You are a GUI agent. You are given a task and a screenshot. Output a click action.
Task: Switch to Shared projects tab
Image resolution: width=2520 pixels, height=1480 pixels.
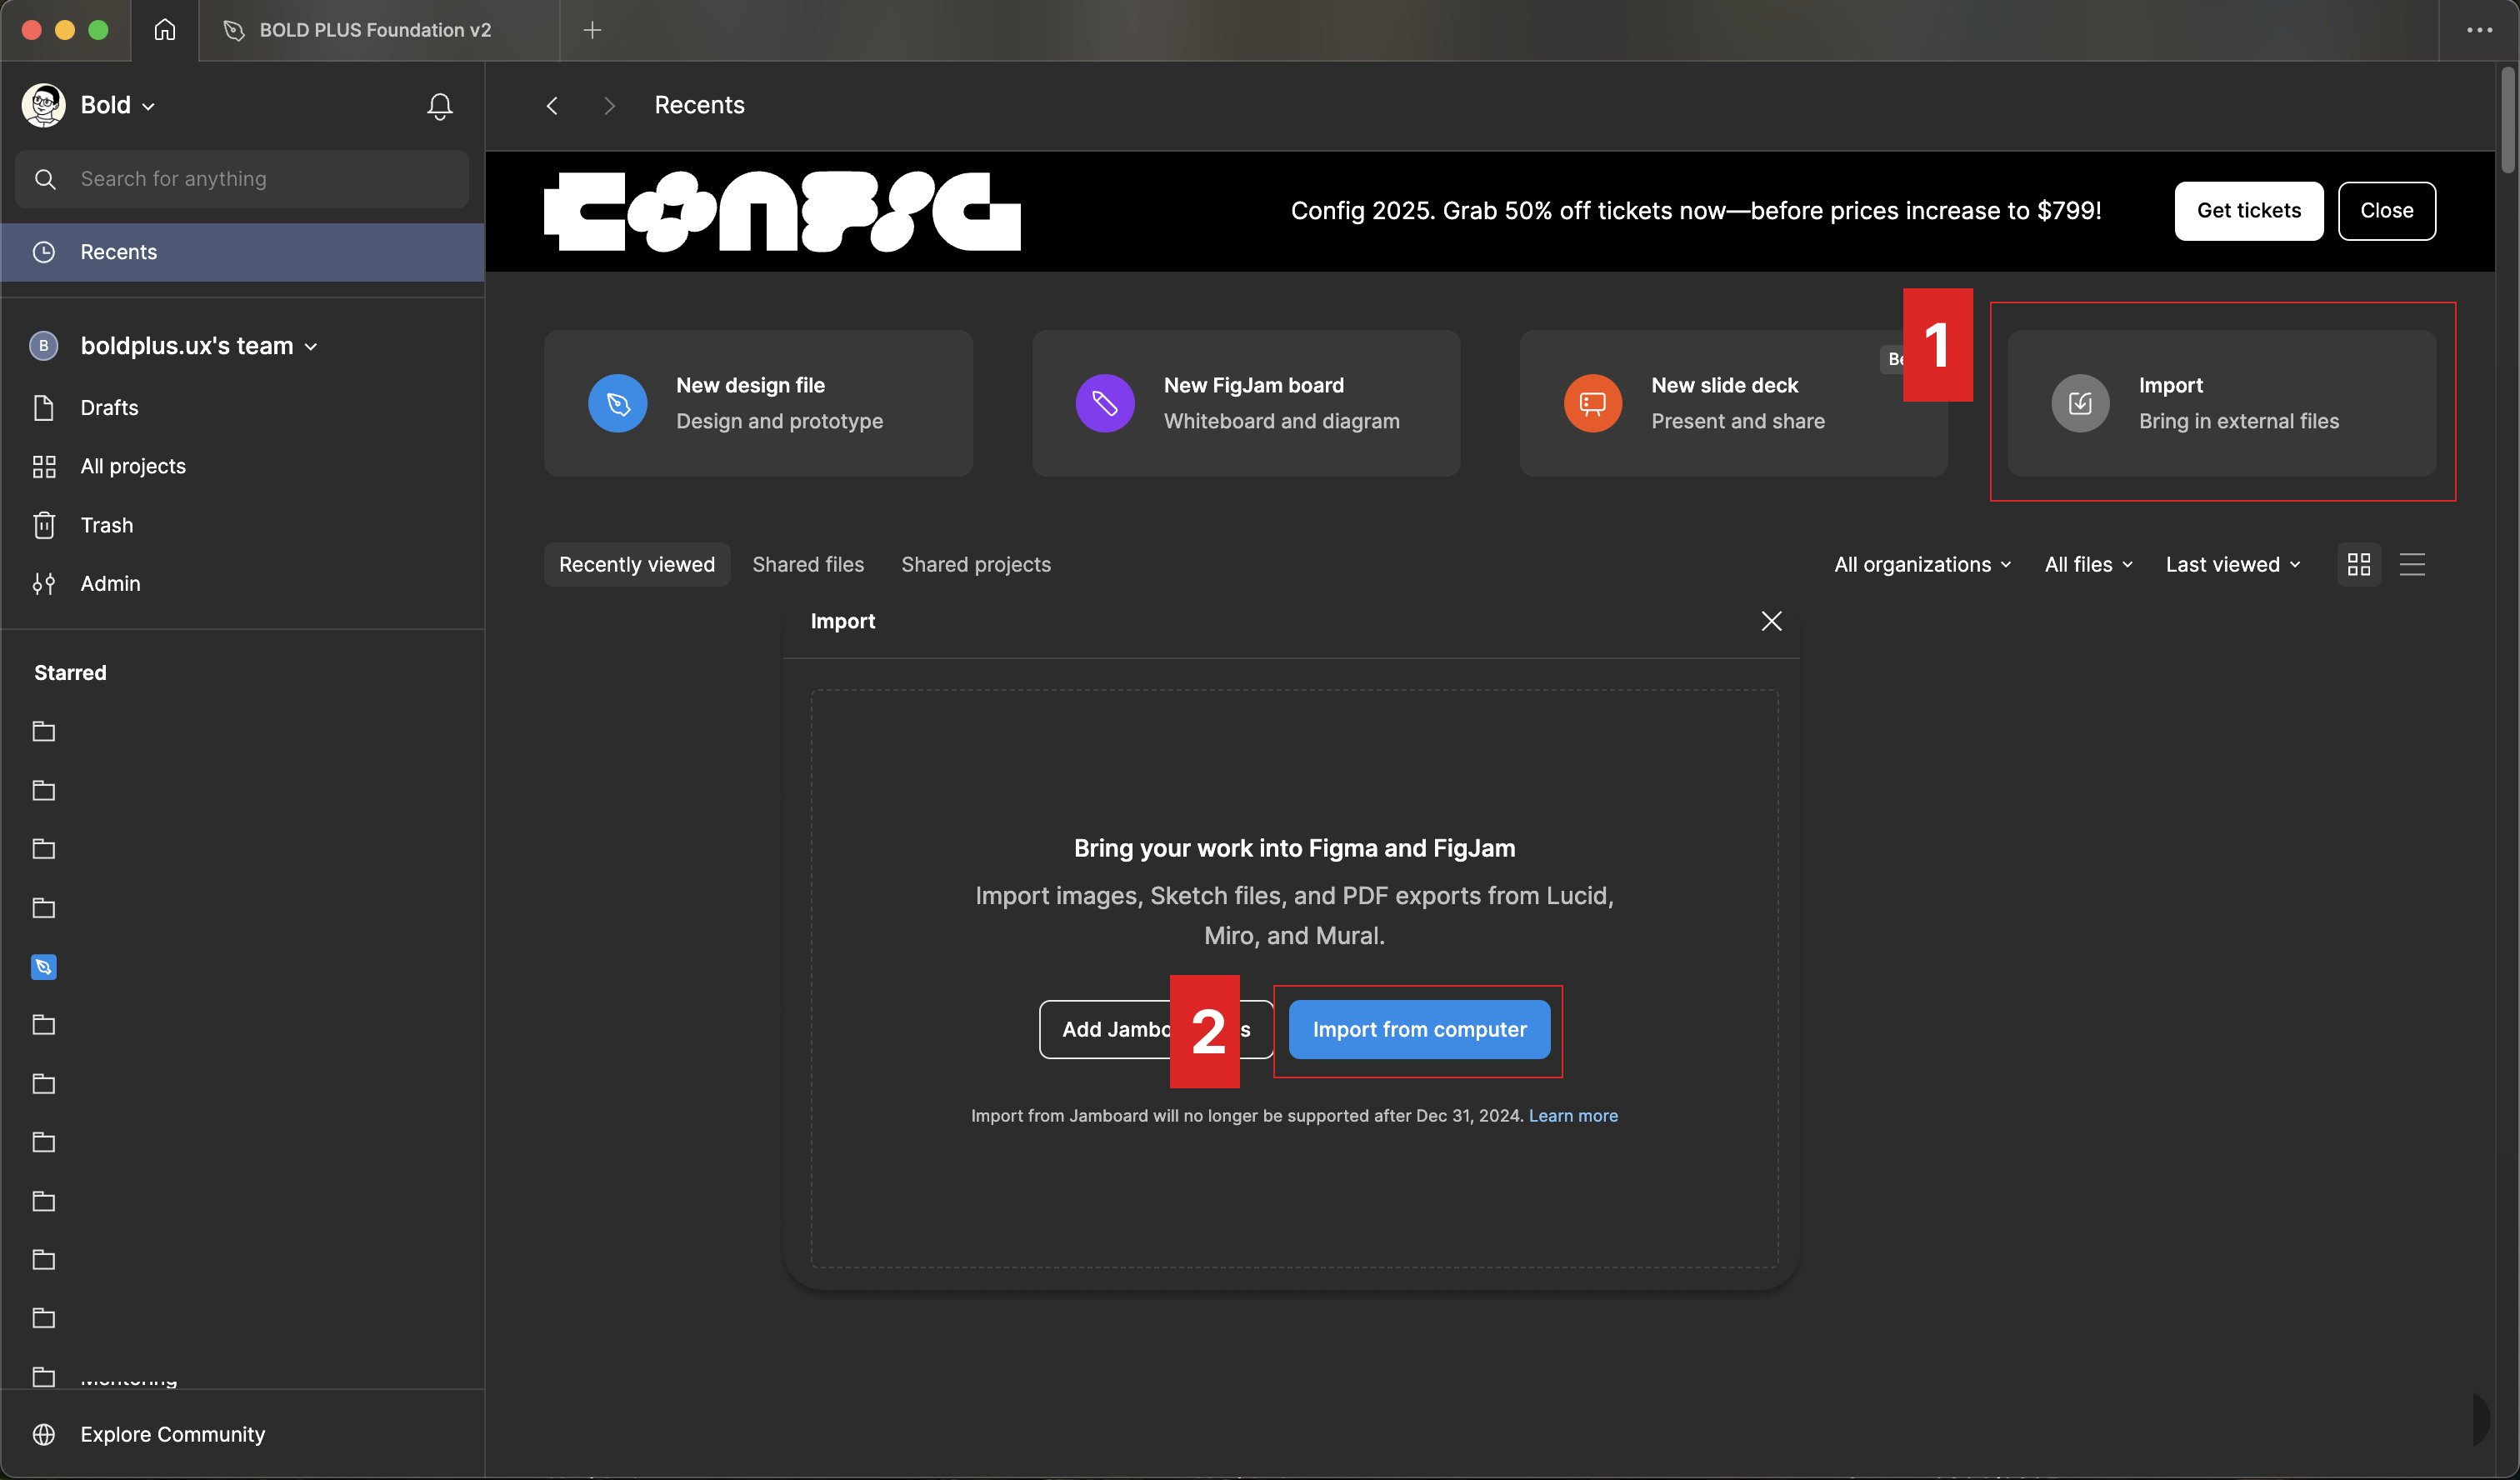coord(976,564)
